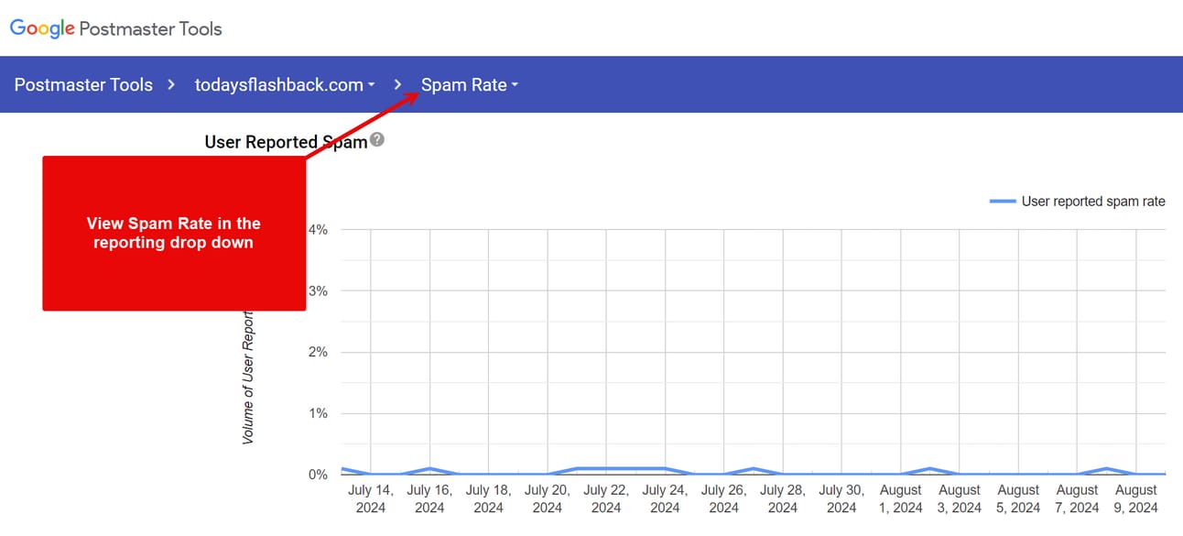
Task: Click the blue legend line swatch
Action: [x=1004, y=202]
